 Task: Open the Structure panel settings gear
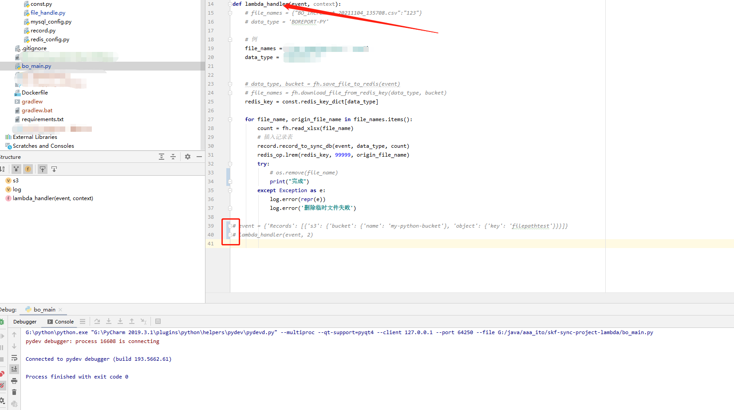pyautogui.click(x=188, y=157)
